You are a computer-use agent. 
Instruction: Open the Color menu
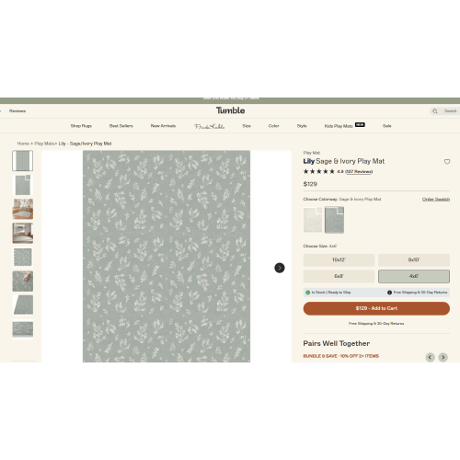click(274, 126)
